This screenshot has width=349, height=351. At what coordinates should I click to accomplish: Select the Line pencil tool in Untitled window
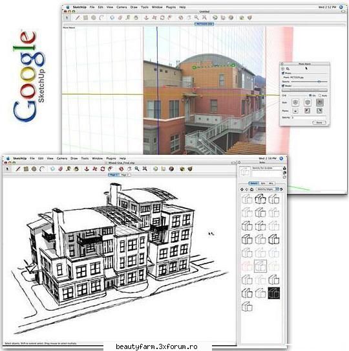pyautogui.click(x=78, y=17)
